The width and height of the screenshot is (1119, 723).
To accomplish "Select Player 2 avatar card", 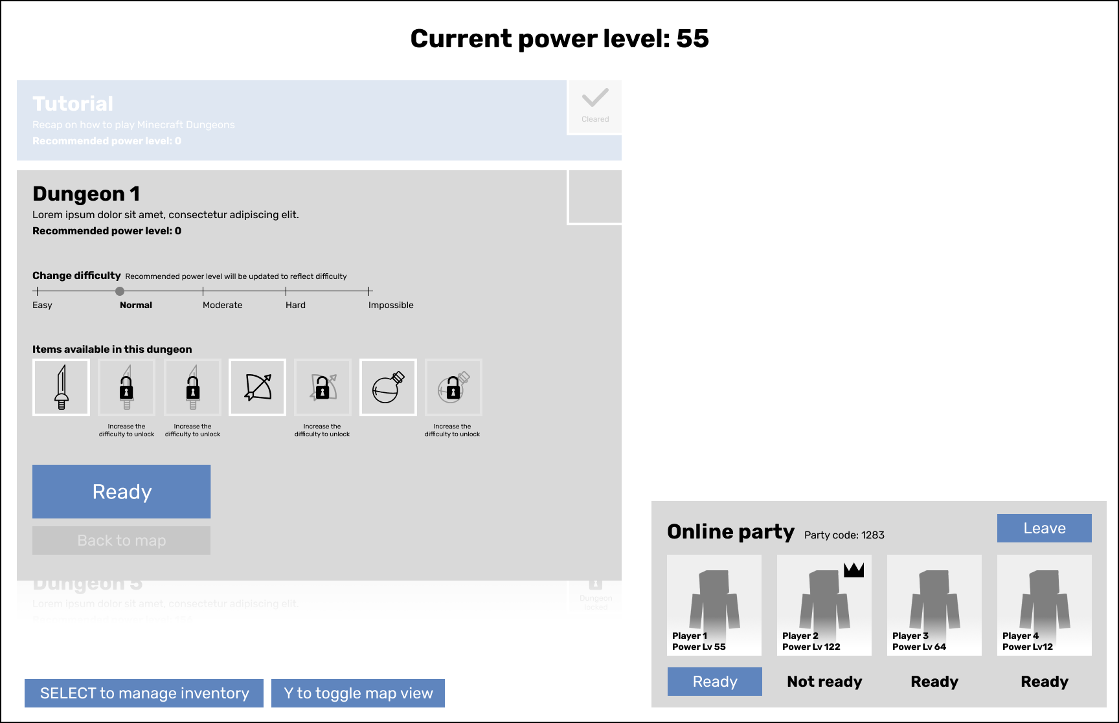I will tap(824, 605).
